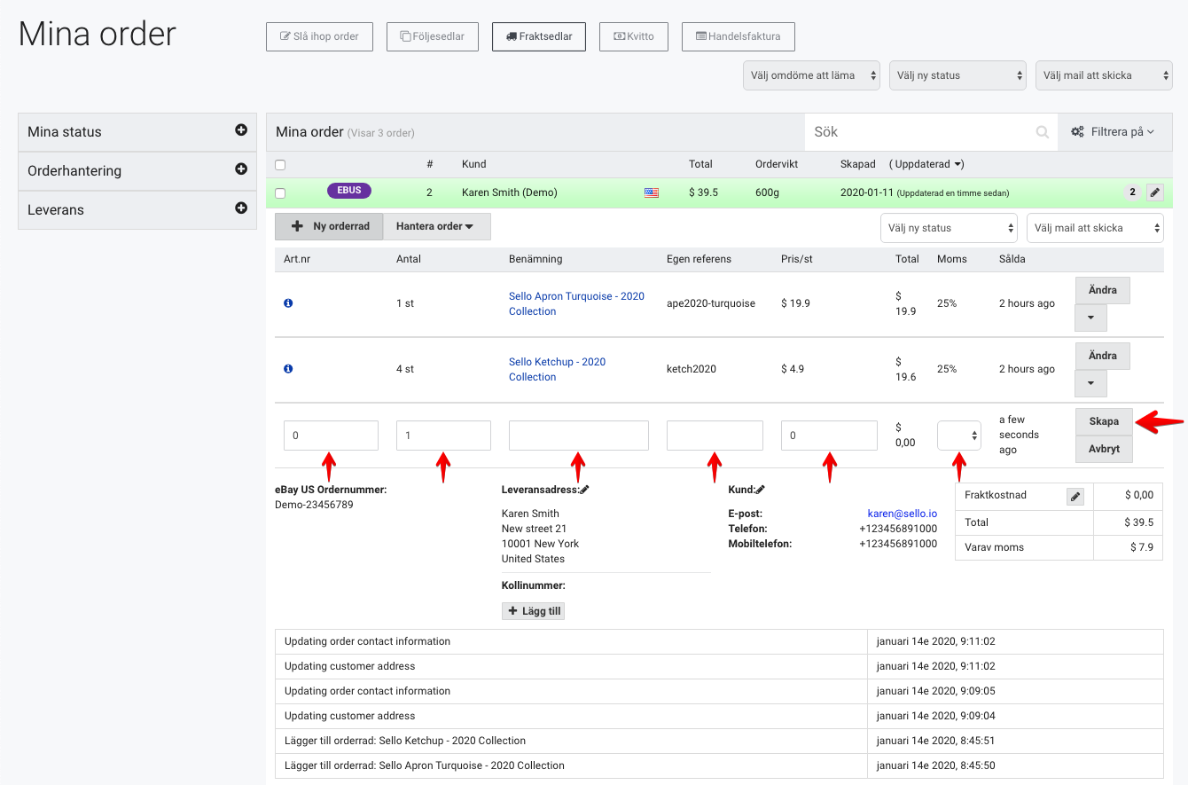The height and width of the screenshot is (785, 1188).
Task: Open Mina status sidebar section
Action: [137, 131]
